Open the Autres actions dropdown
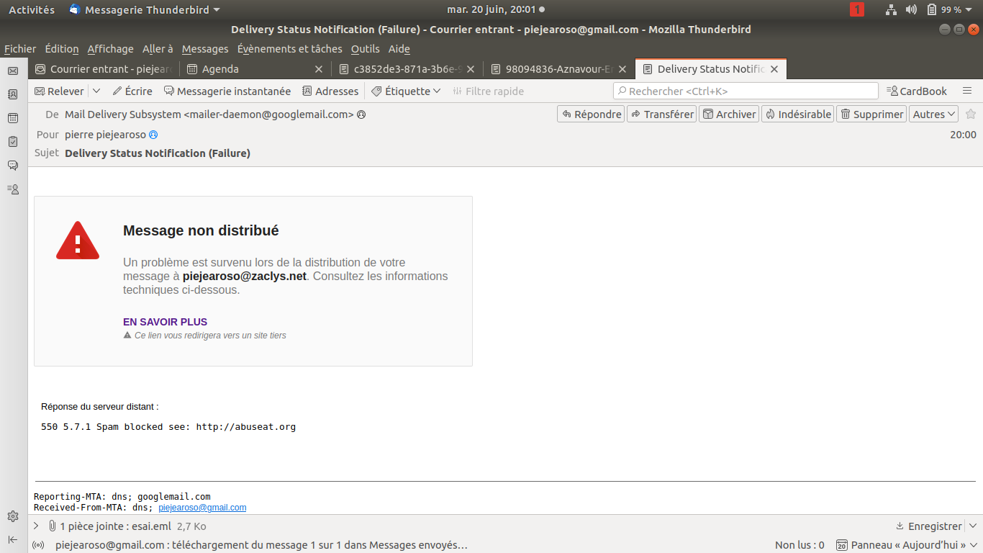The image size is (983, 553). [934, 114]
